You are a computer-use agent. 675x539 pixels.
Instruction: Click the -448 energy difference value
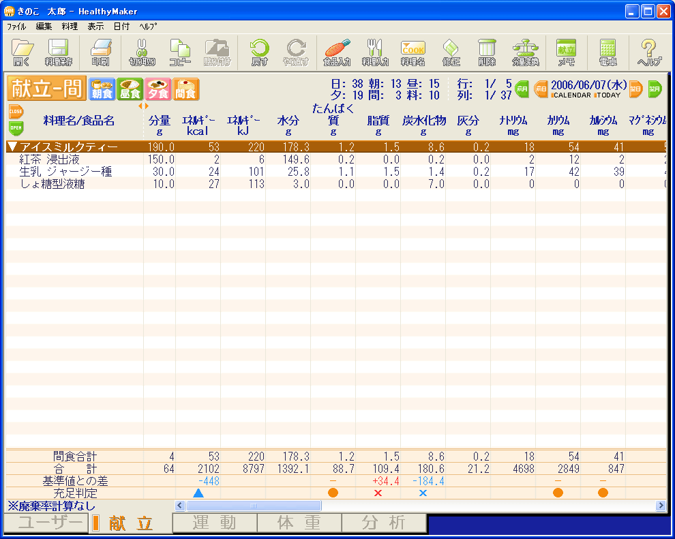tap(209, 481)
